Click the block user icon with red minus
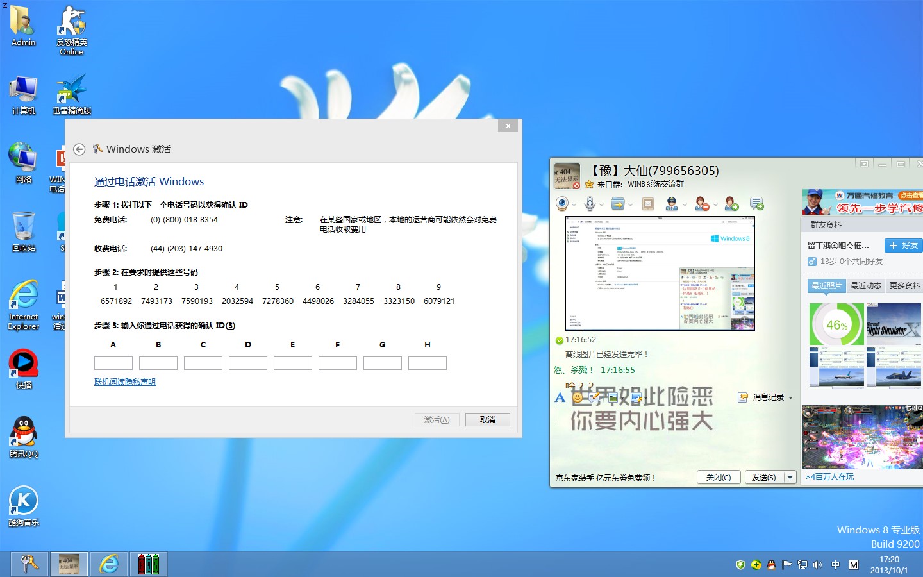Viewport: 923px width, 577px height. click(x=702, y=204)
